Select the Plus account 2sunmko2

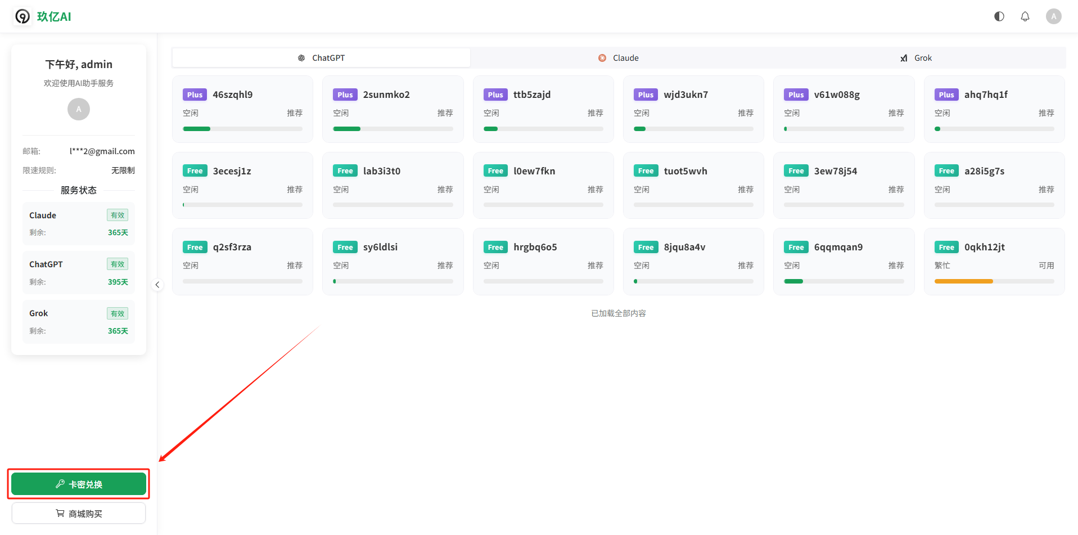tap(393, 109)
